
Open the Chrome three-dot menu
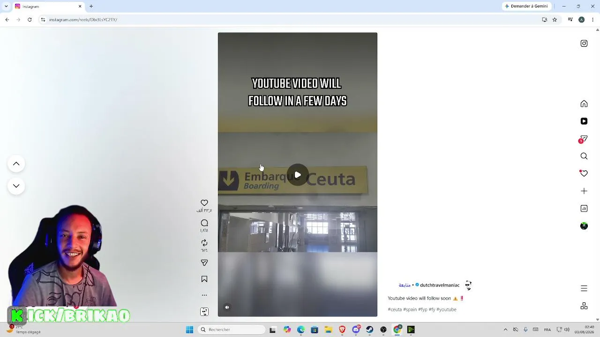pos(593,20)
